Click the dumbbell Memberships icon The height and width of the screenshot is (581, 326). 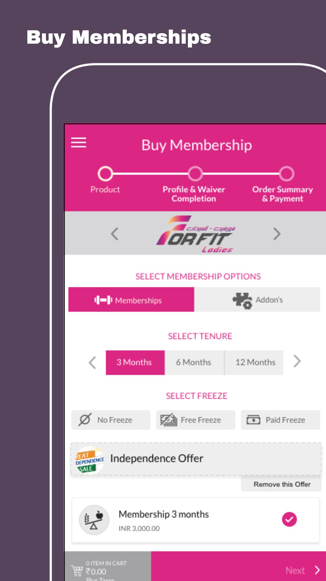(x=103, y=300)
